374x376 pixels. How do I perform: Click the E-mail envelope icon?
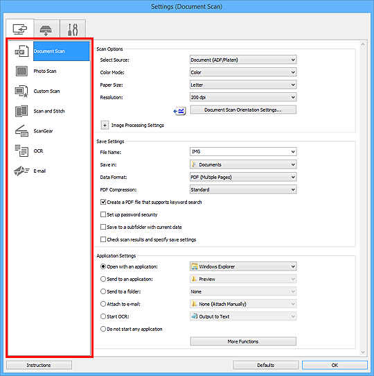point(21,171)
